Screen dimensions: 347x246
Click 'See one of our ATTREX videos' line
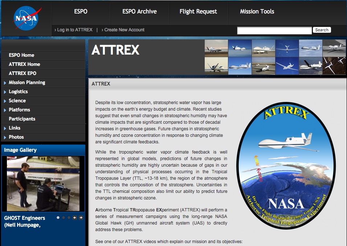(x=169, y=242)
